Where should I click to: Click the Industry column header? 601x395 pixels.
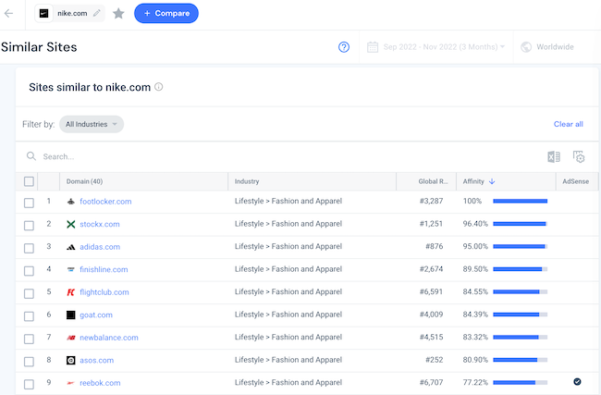pos(247,181)
